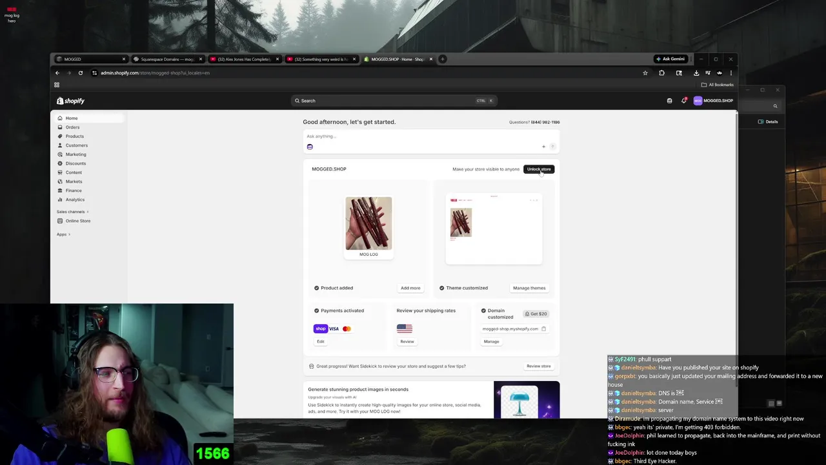Open a new browser tab
This screenshot has width=826, height=465.
coord(442,59)
